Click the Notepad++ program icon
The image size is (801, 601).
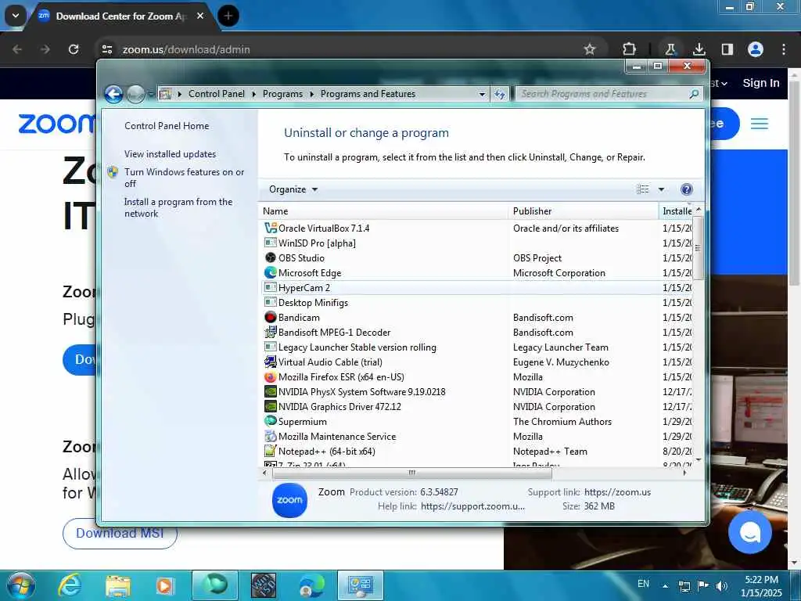[270, 451]
